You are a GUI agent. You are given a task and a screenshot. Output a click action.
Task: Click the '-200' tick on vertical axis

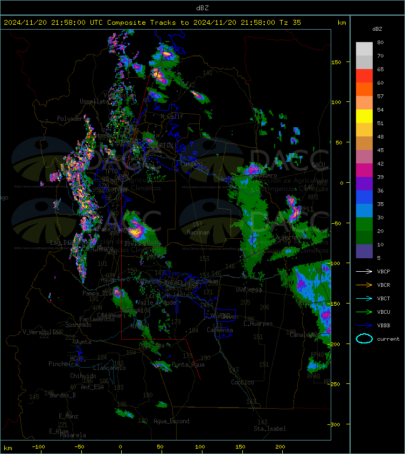334,344
